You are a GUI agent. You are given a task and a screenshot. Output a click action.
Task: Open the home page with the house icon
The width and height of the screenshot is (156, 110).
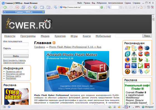(30, 7)
